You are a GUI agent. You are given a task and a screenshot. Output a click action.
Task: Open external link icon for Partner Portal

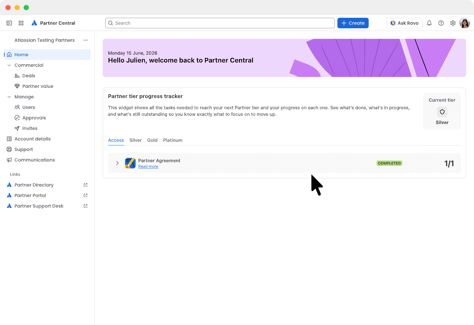click(86, 195)
